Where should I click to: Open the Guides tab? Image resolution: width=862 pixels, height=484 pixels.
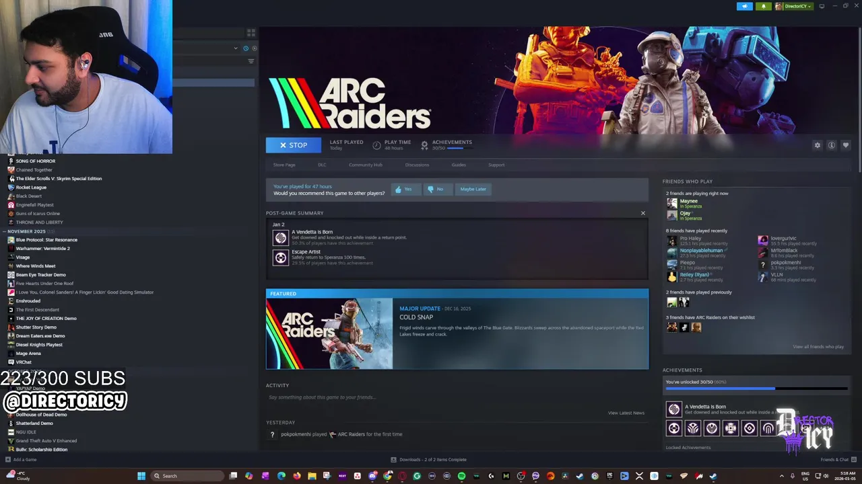click(459, 165)
